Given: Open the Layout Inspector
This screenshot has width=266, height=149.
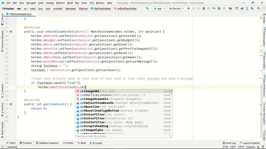Looking at the screenshot, I should pos(250,143).
